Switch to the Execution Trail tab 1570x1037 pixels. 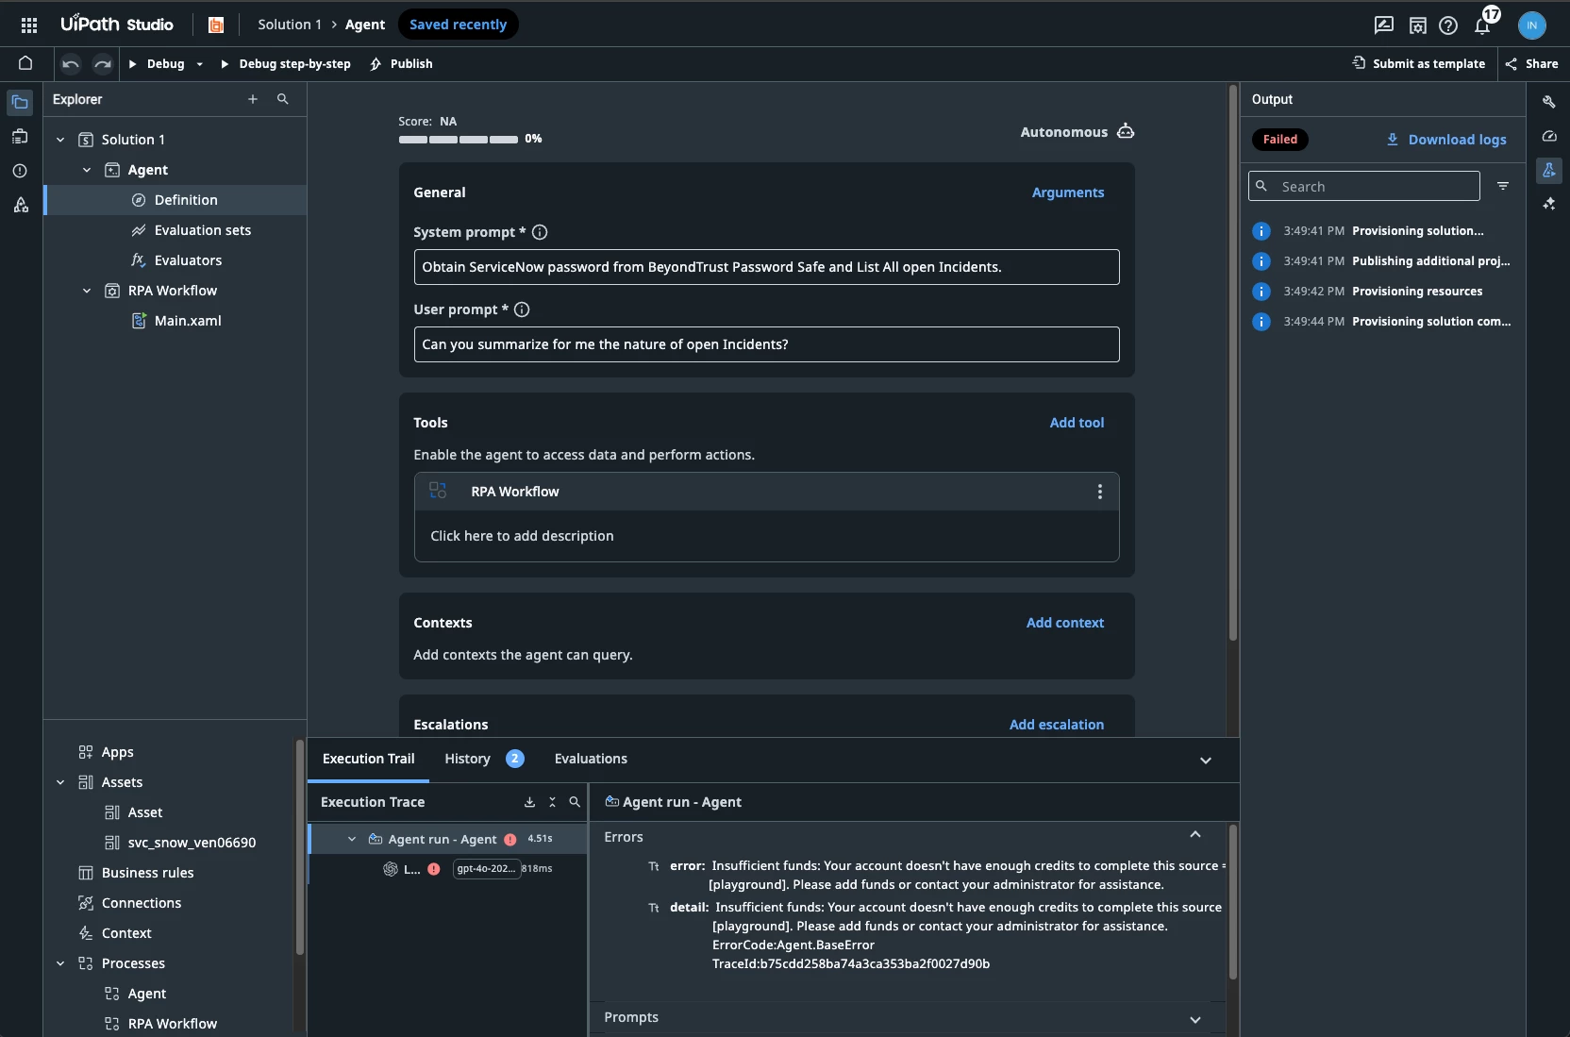368,759
